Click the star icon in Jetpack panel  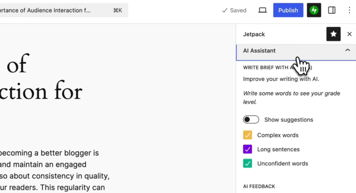(x=333, y=34)
